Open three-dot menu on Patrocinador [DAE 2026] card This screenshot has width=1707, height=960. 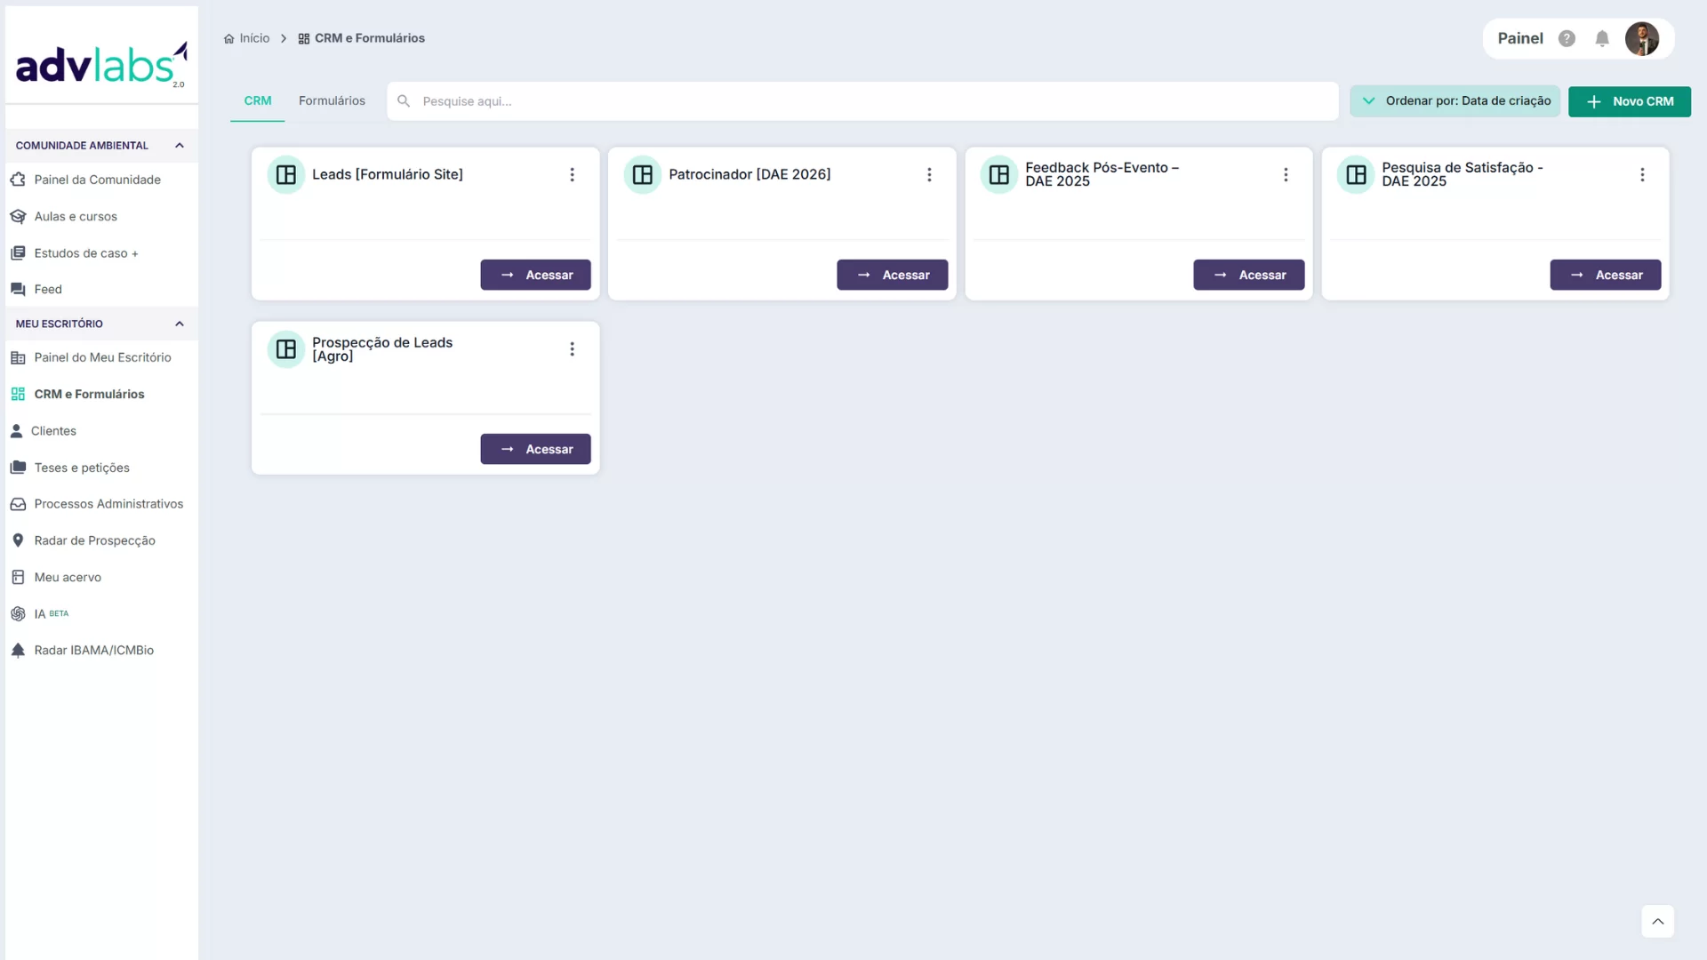(x=929, y=175)
